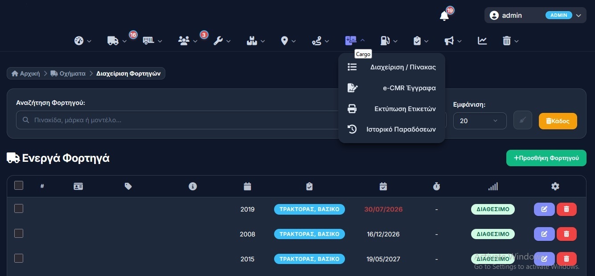Click ΔΙΑΘΕΣΙΜΟ status in 2019 row

point(493,209)
